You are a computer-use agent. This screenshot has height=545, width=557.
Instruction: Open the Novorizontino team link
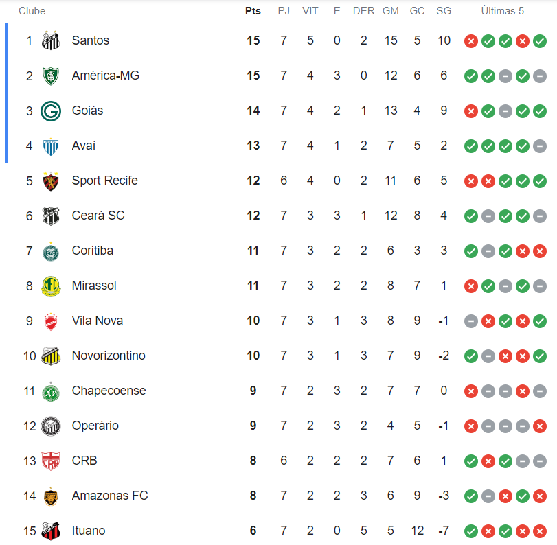point(109,356)
